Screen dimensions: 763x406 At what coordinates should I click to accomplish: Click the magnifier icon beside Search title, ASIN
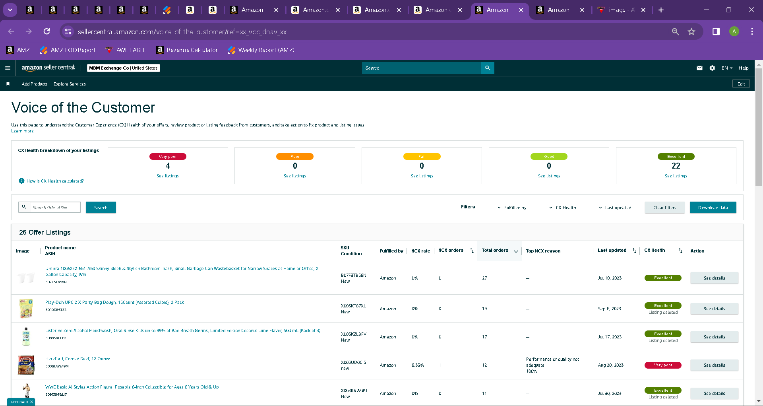[x=24, y=207]
